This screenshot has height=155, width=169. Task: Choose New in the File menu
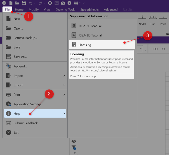pyautogui.click(x=35, y=19)
